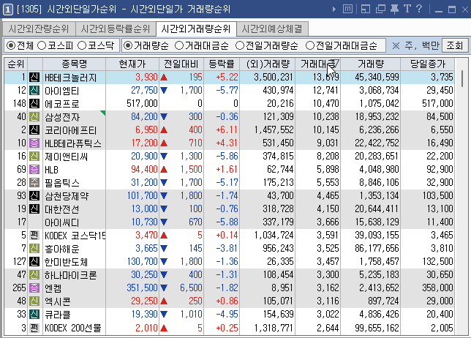This screenshot has height=338, width=471.
Task: Click the 거래량 column header
Action: [x=371, y=64]
